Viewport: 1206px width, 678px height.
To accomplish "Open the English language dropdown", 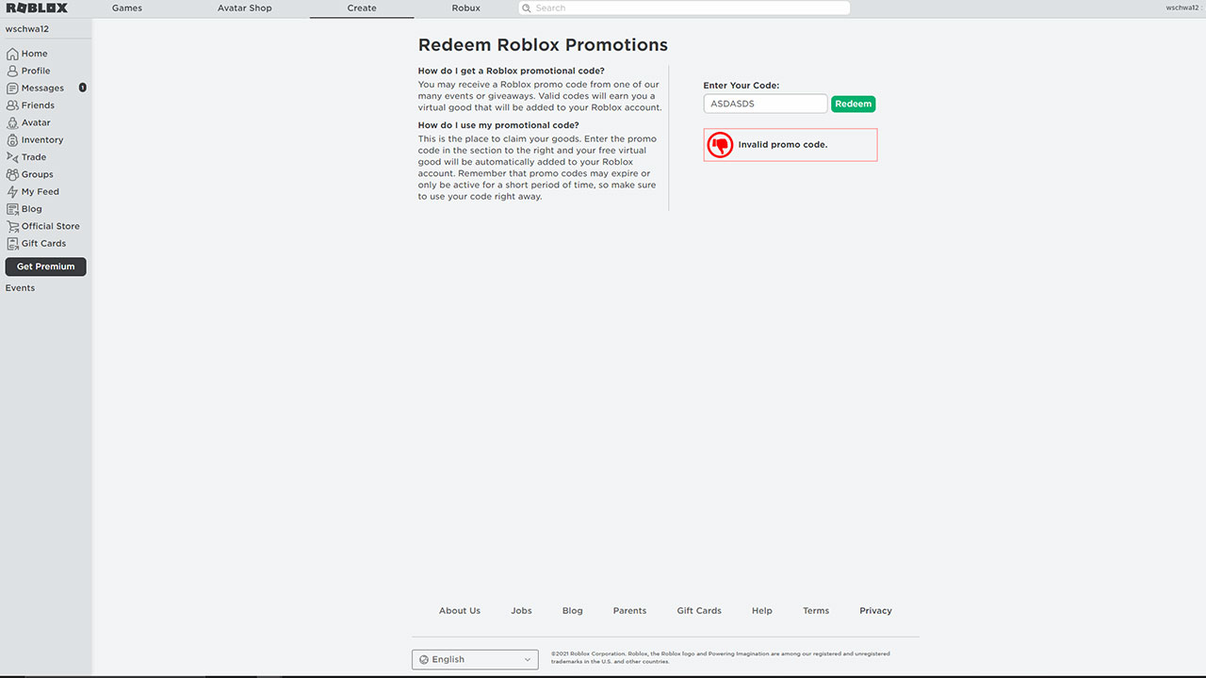I will pyautogui.click(x=474, y=659).
